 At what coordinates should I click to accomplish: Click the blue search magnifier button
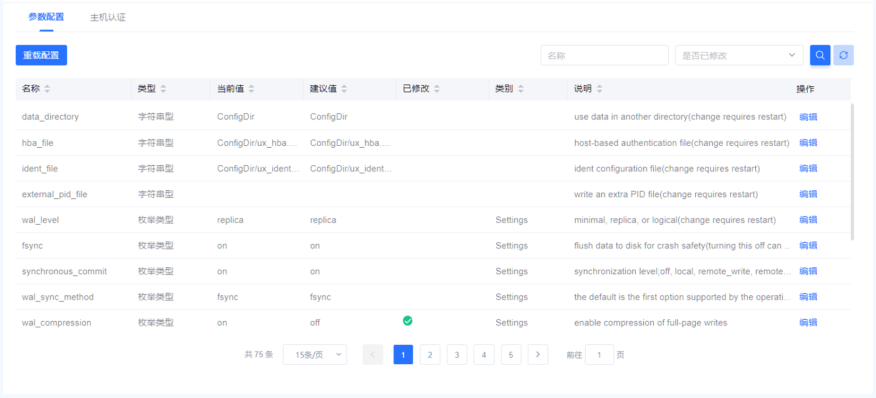tap(820, 55)
